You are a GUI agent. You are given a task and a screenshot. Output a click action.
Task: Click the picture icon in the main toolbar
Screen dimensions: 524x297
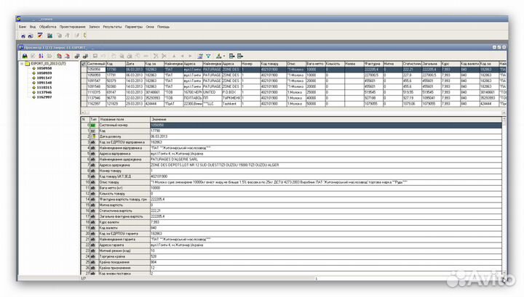coord(49,36)
